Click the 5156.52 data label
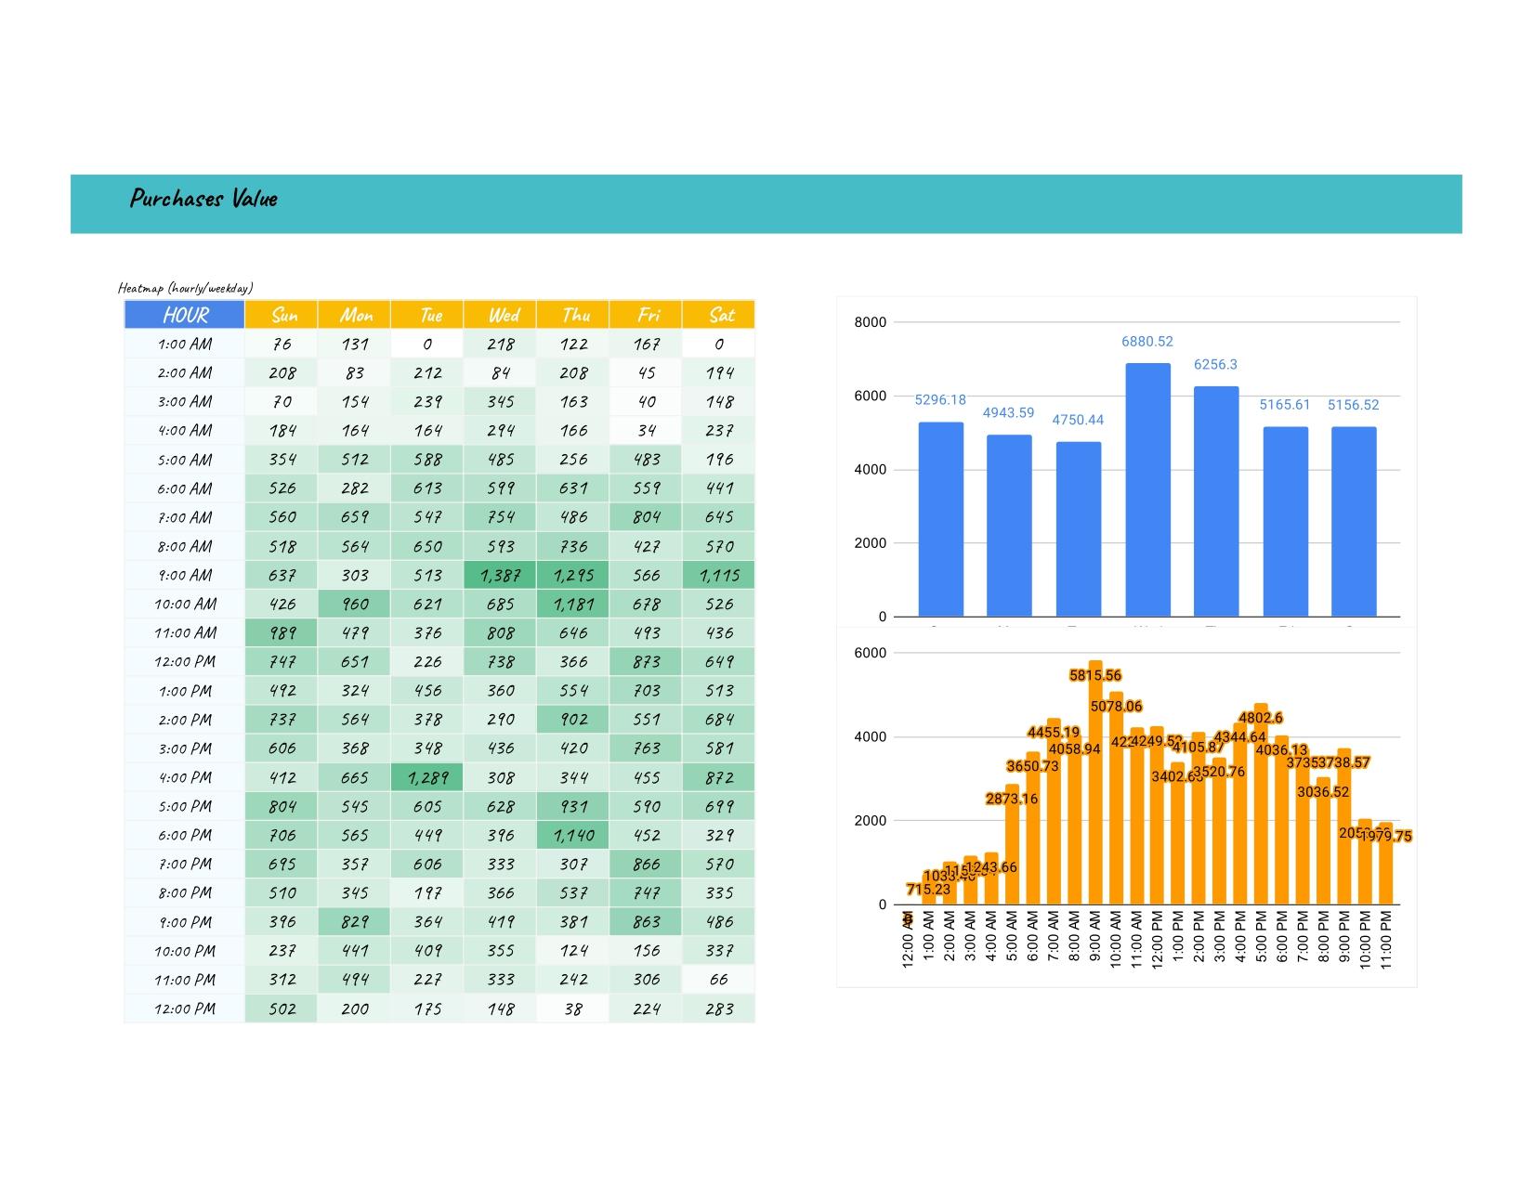 pos(1354,405)
